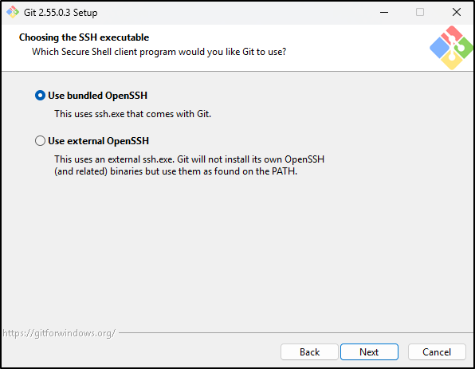This screenshot has width=475, height=369.
Task: Click the "Git 2.55.0.3 Setup" title text
Action: 61,13
